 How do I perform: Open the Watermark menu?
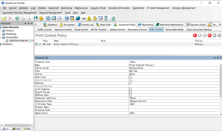[138, 8]
